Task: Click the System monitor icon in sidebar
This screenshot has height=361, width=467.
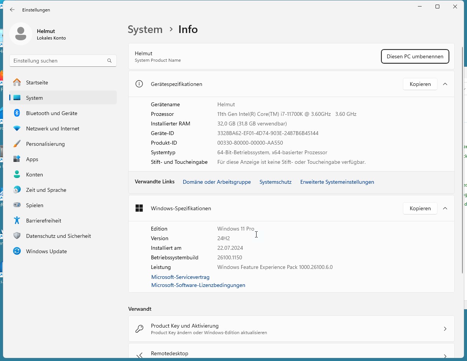Action: click(x=17, y=98)
